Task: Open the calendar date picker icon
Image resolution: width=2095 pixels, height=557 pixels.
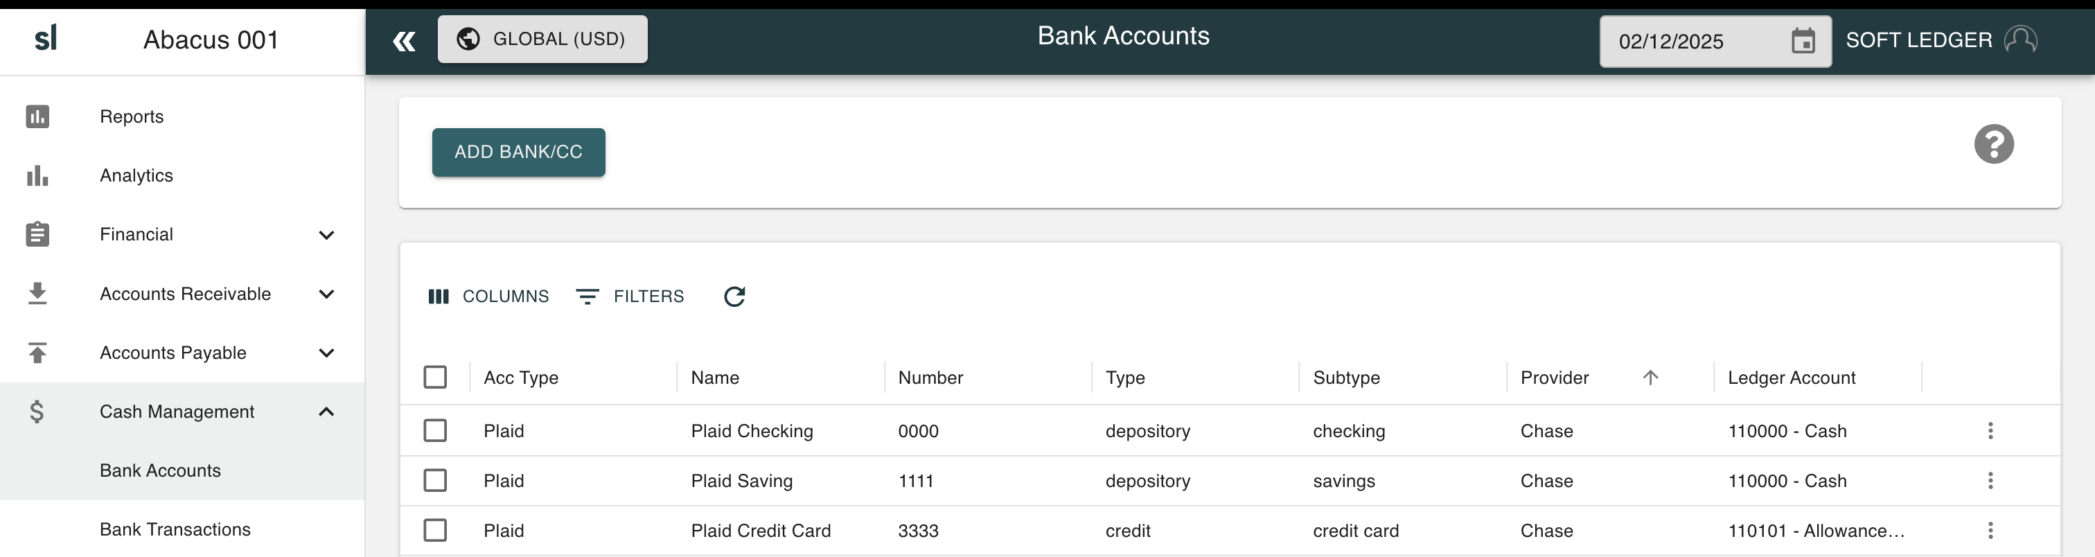Action: [x=1803, y=41]
